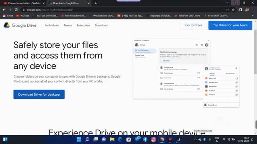Close the Channel monetization tab
257x144 pixels.
44,3
